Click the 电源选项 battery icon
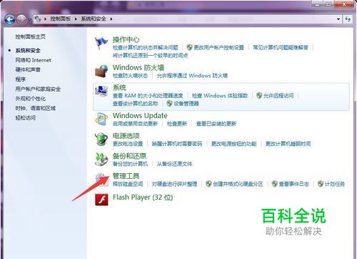 point(101,139)
